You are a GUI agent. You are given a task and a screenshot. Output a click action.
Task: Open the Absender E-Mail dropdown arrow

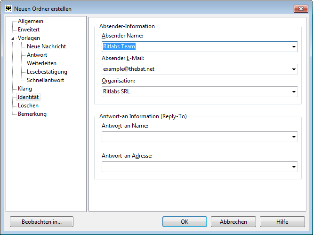pyautogui.click(x=294, y=69)
